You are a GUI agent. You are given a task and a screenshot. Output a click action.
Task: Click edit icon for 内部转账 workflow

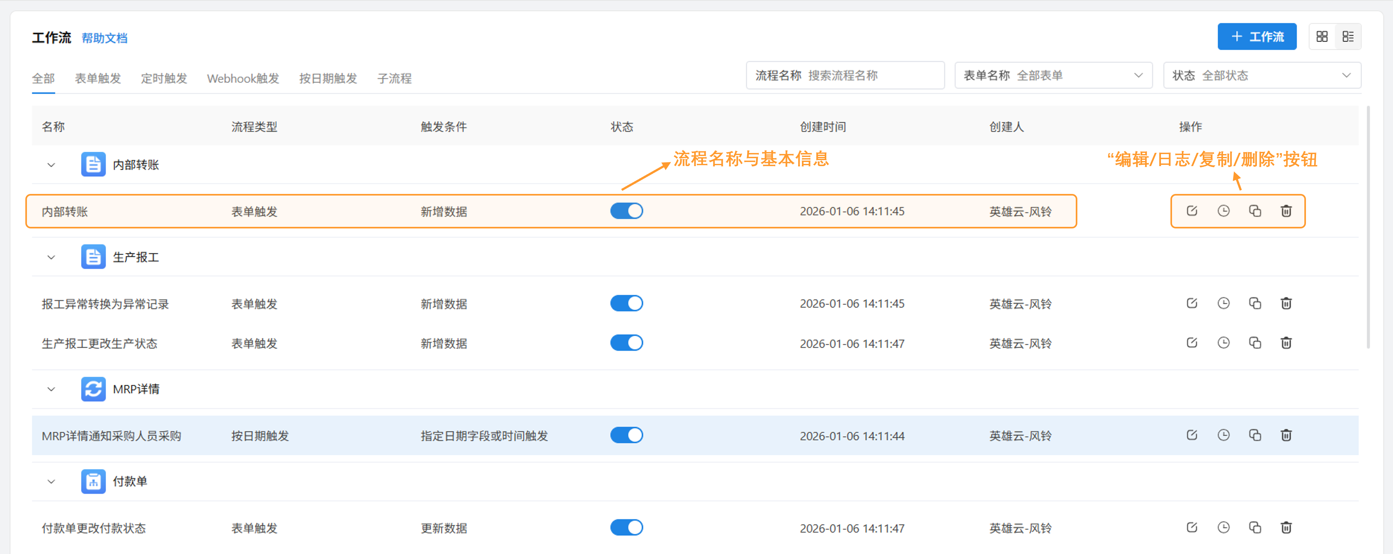(1191, 211)
